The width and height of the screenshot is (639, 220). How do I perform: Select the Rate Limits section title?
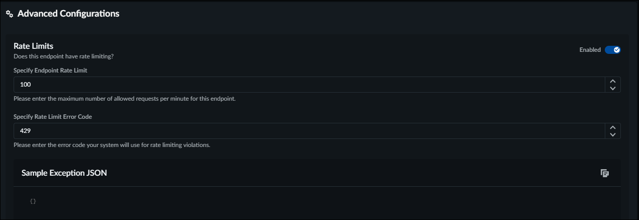pos(33,46)
